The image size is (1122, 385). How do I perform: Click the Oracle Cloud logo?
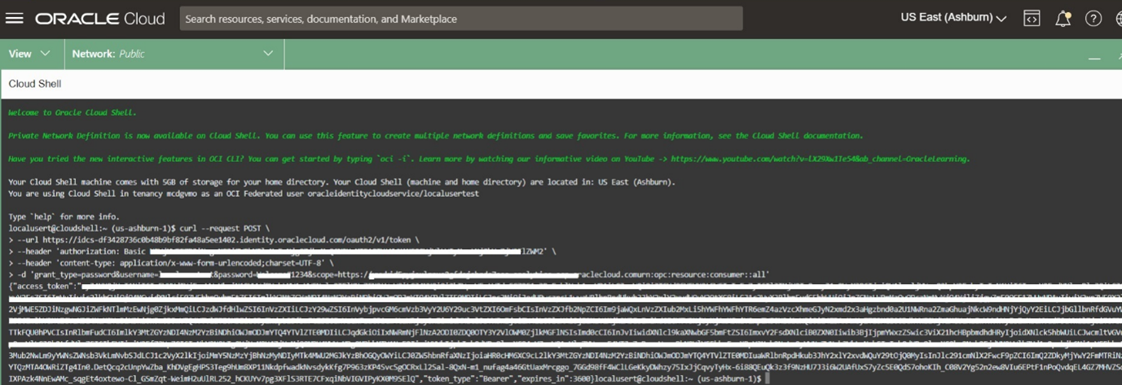[x=100, y=18]
